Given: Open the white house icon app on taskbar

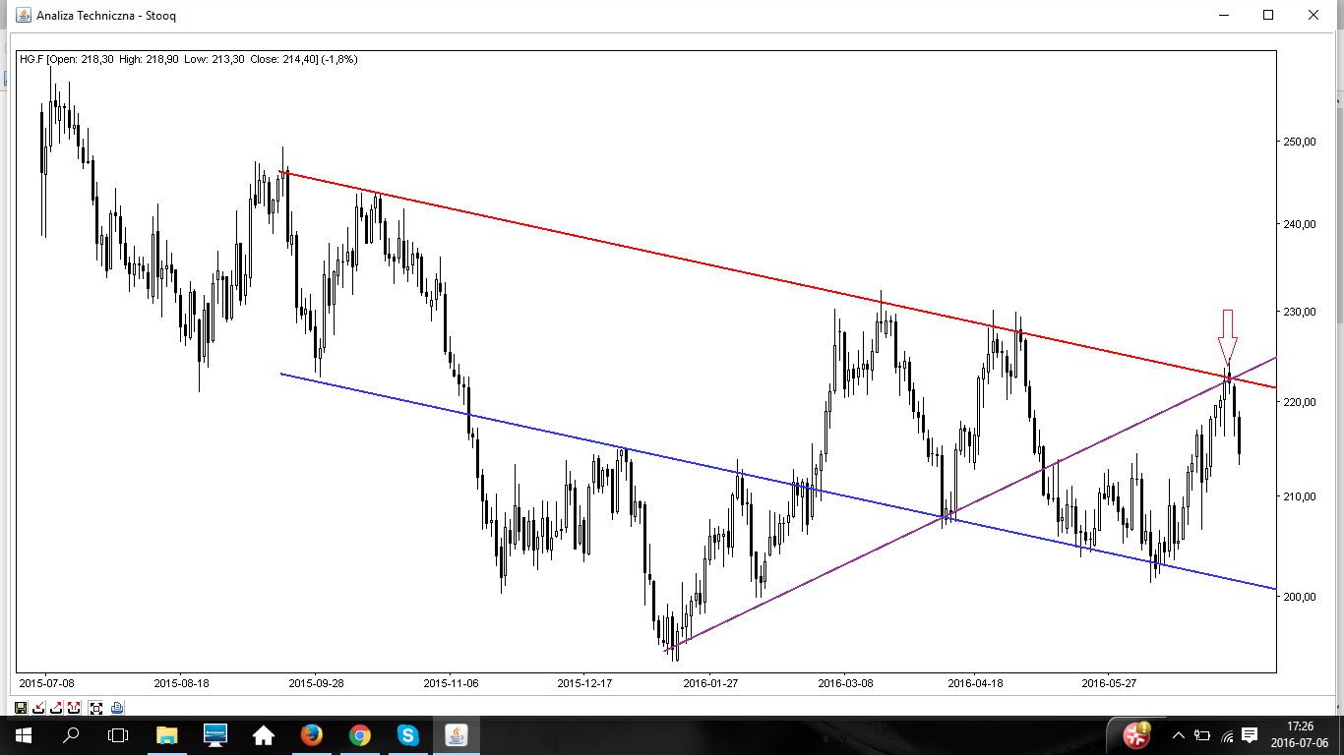Looking at the screenshot, I should (x=264, y=734).
